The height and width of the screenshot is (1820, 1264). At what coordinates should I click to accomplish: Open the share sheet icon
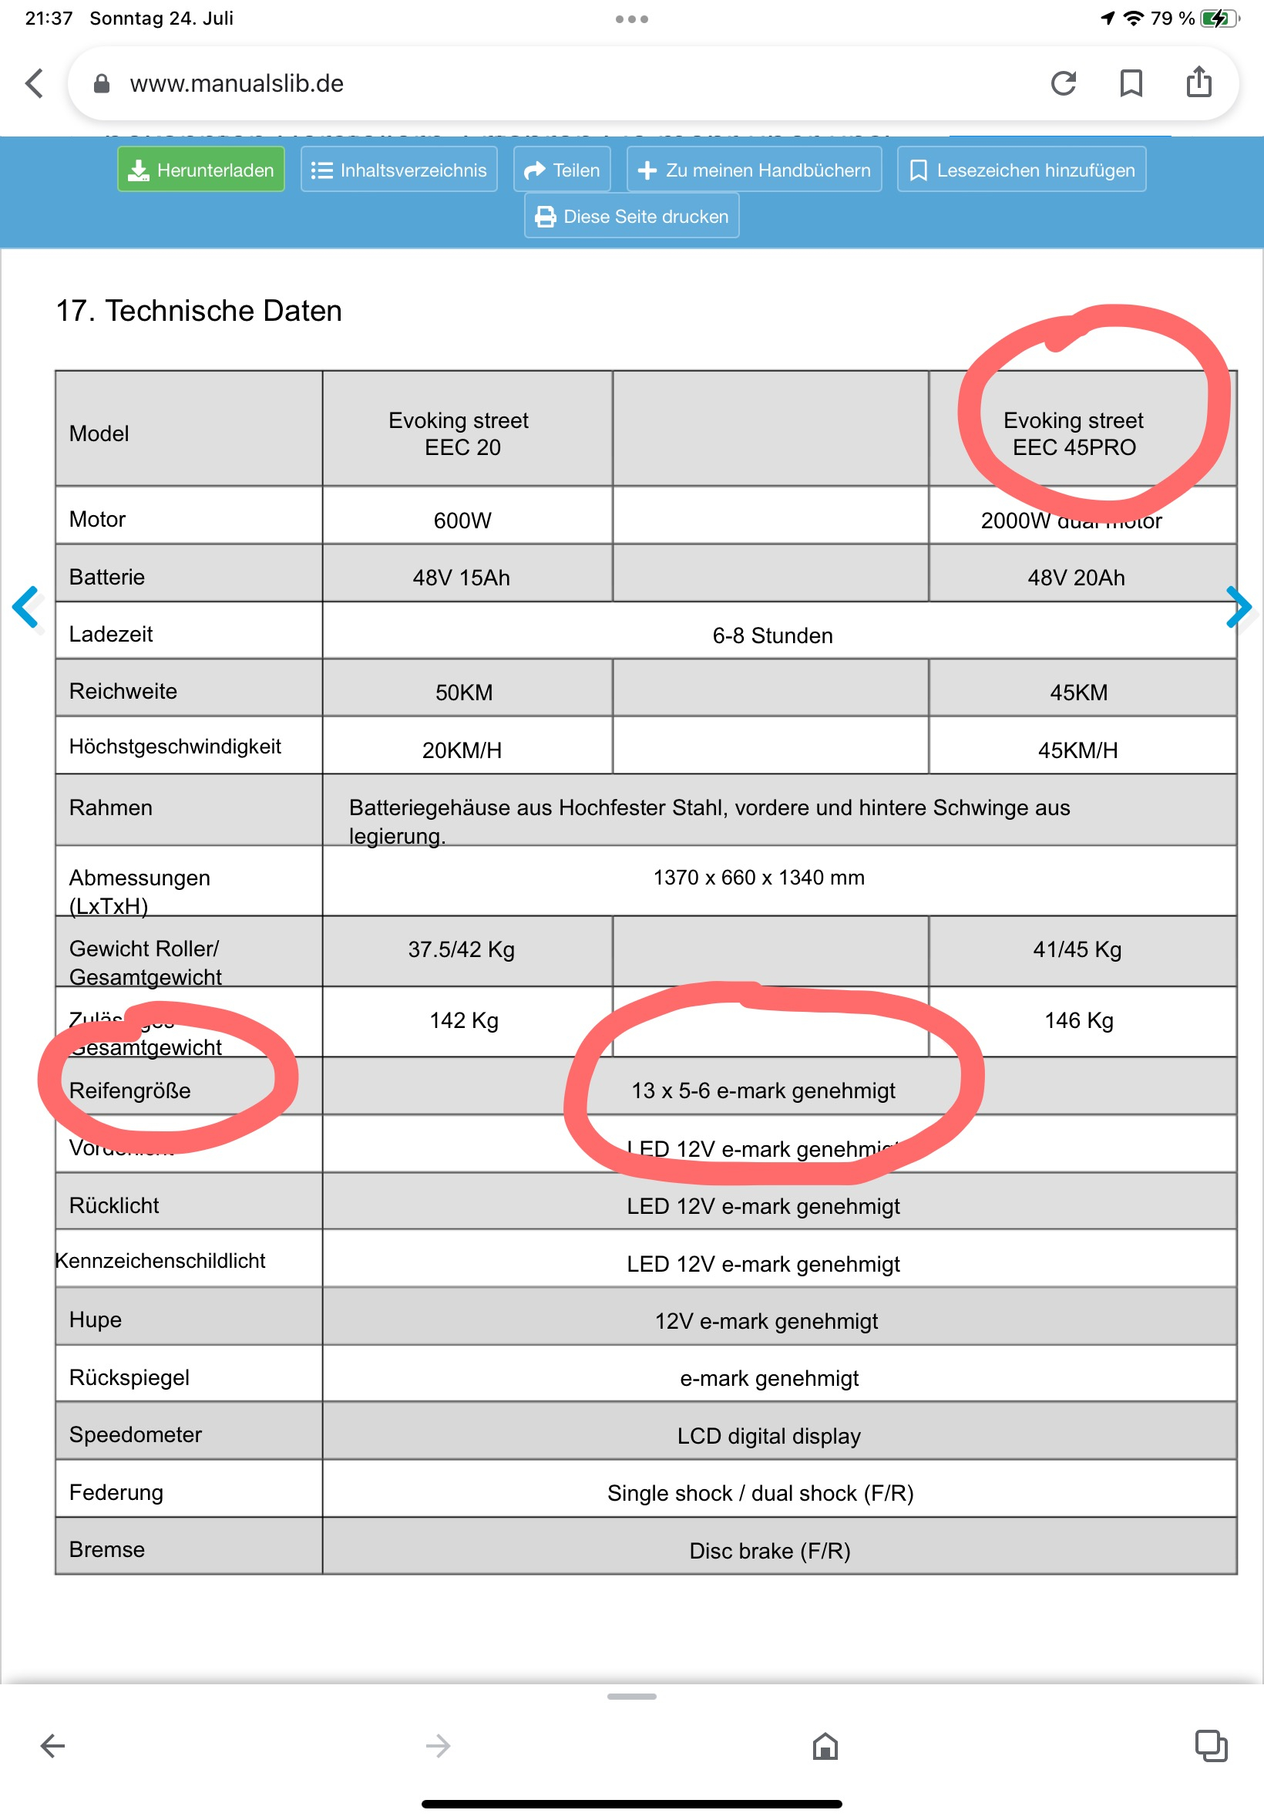tap(1198, 82)
